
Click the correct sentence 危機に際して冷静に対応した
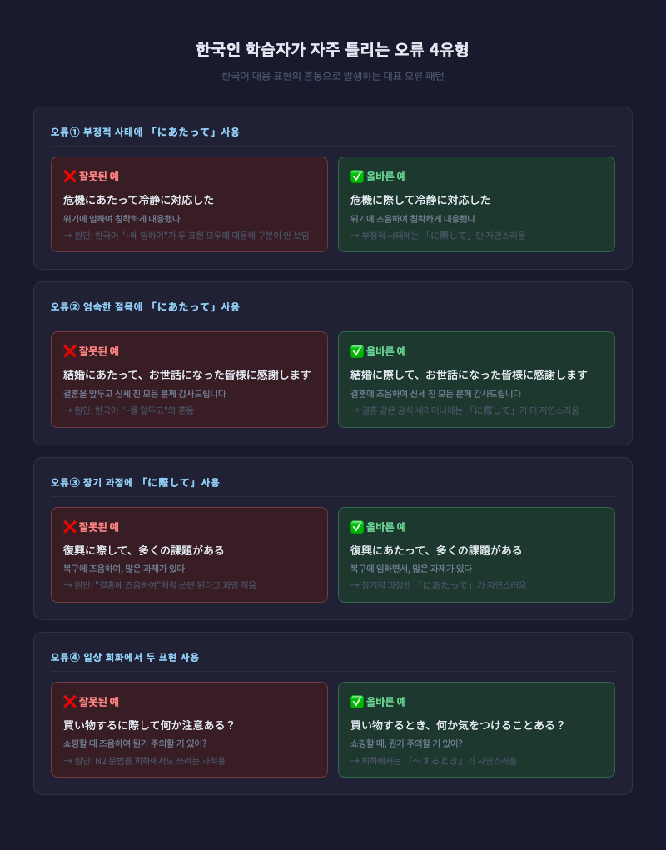pos(420,200)
